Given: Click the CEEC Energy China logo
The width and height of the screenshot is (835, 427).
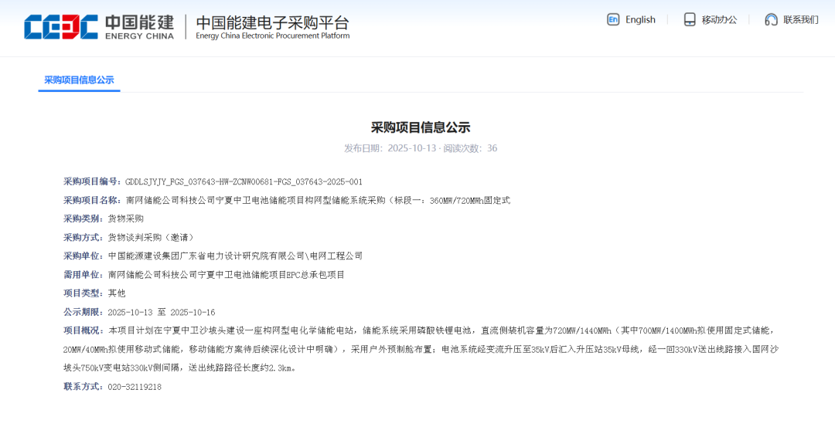Looking at the screenshot, I should 99,26.
